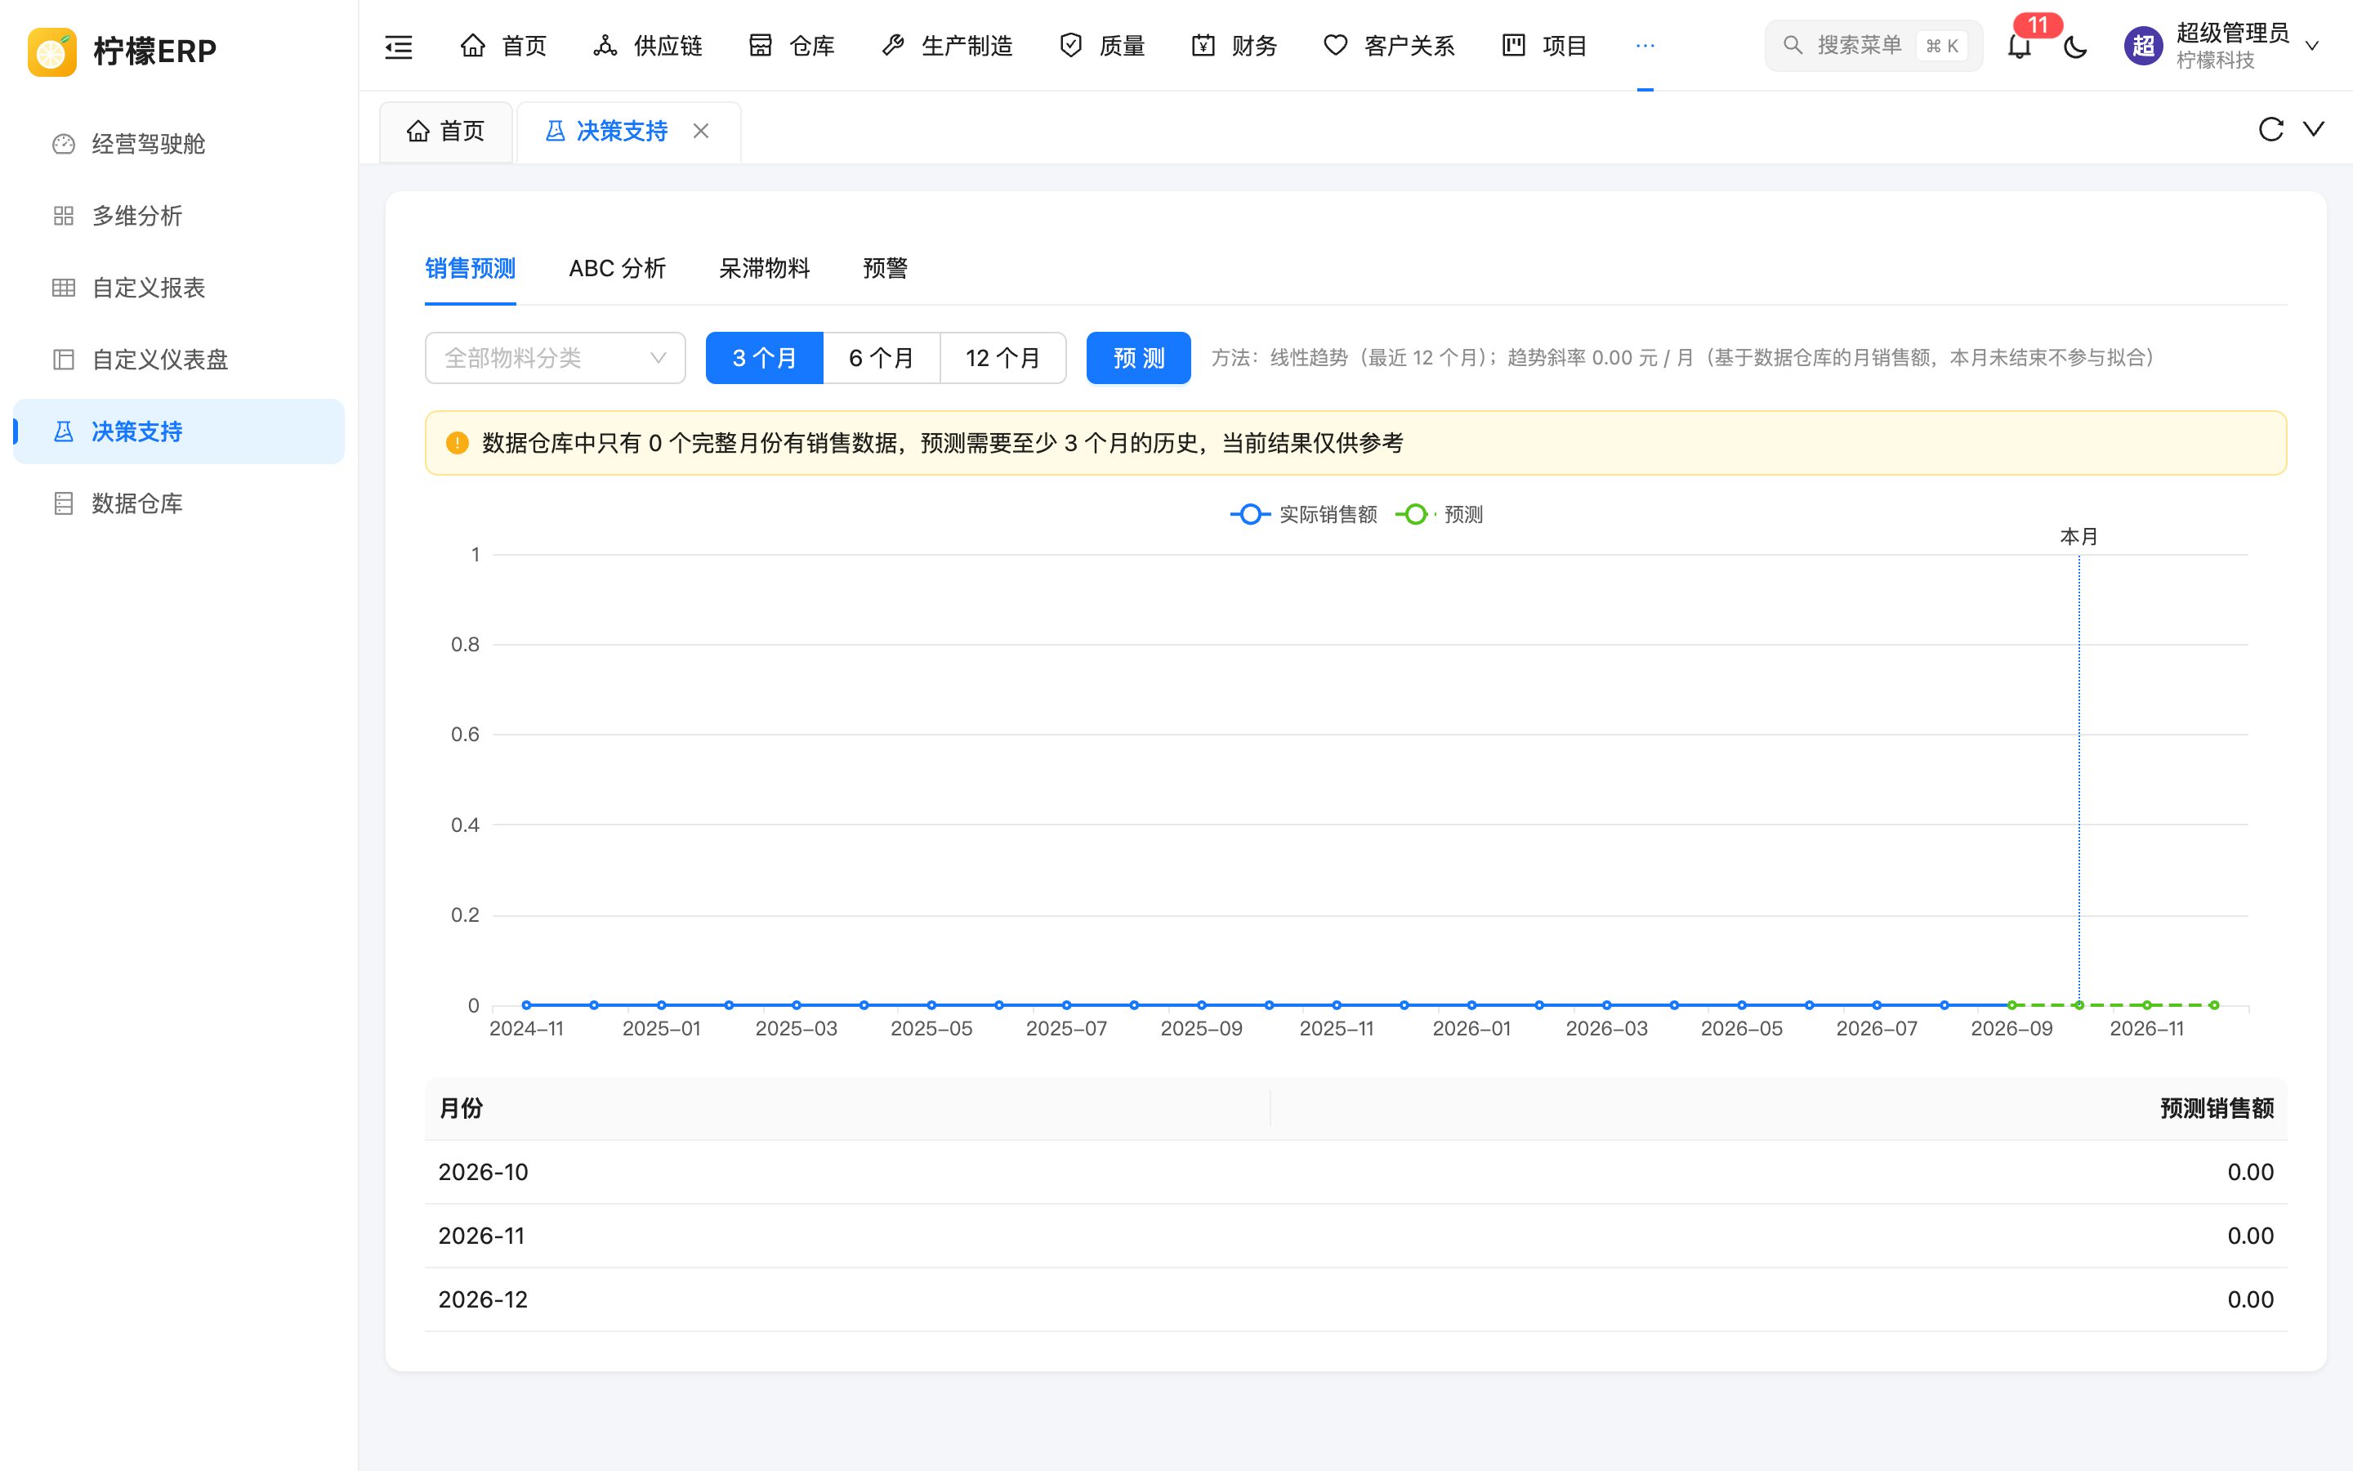Expand the more menus ellipsis

coord(1645,46)
